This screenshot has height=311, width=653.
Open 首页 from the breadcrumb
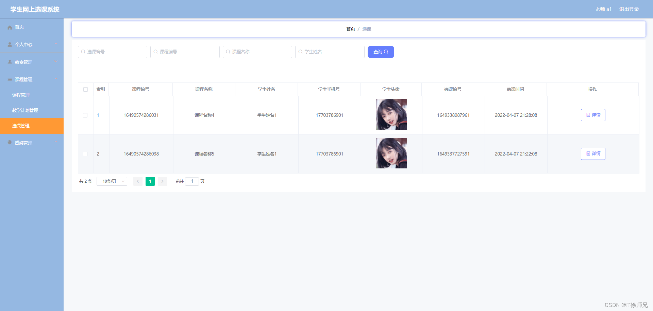[350, 29]
